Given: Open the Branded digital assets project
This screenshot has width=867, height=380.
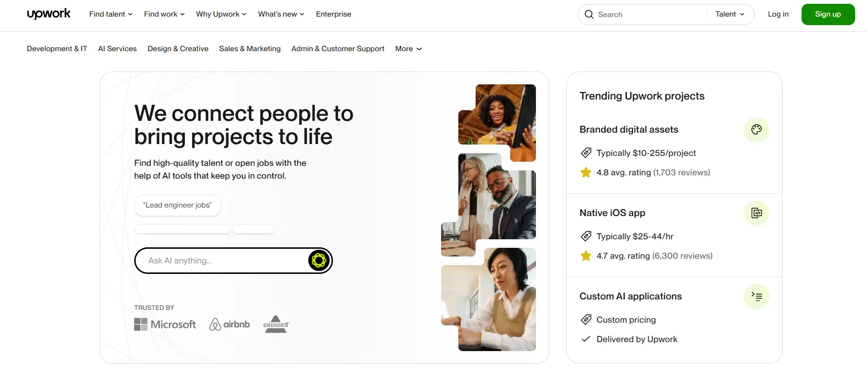Looking at the screenshot, I should click(x=629, y=129).
